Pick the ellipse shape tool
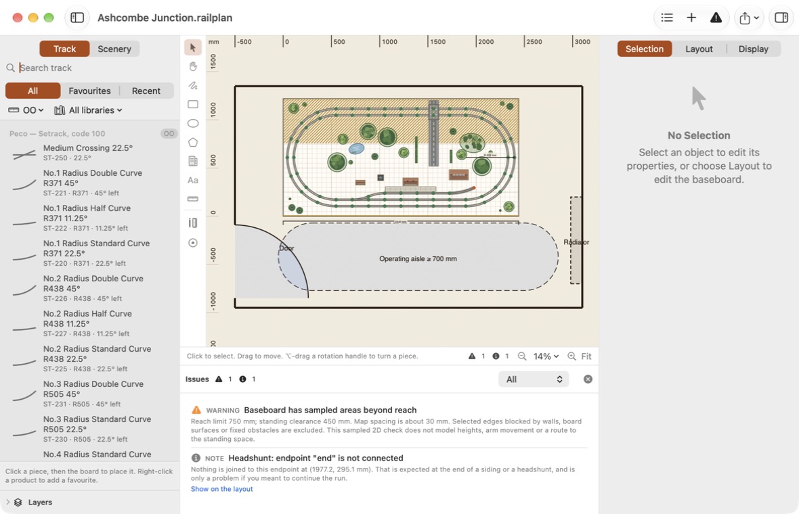 [192, 123]
